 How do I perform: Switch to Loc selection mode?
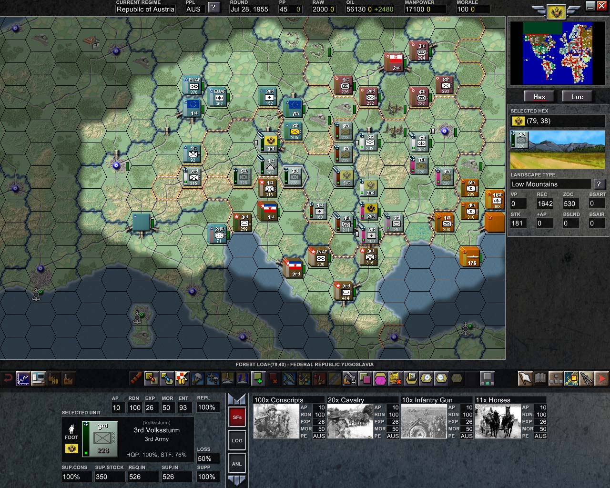point(578,96)
